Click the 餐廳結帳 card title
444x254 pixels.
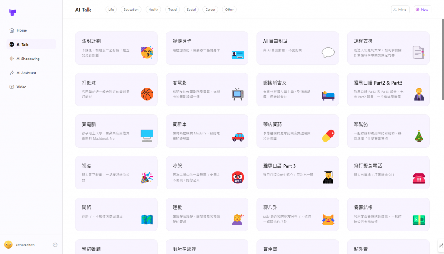pos(363,208)
